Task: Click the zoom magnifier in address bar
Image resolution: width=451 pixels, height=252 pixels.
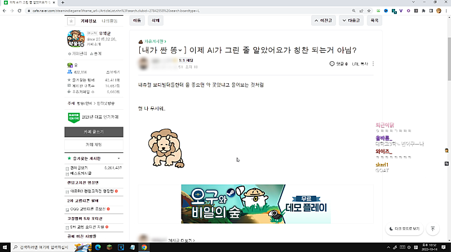Action: tap(353, 11)
